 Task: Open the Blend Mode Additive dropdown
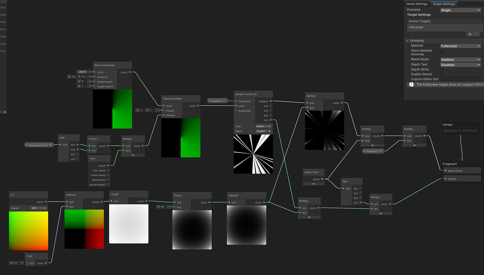[x=461, y=59]
